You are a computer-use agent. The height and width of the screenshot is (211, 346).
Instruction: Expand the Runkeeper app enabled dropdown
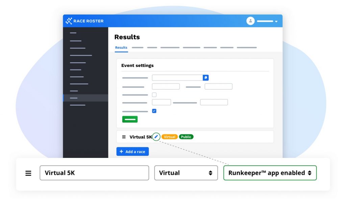[270, 173]
